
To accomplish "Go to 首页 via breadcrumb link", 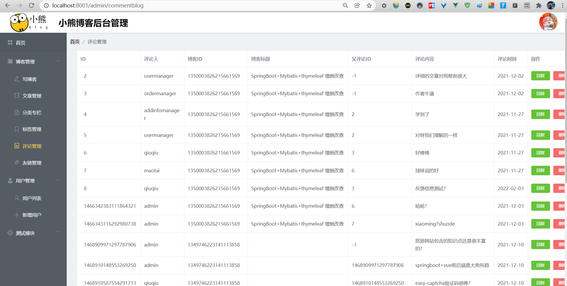I will click(x=75, y=42).
